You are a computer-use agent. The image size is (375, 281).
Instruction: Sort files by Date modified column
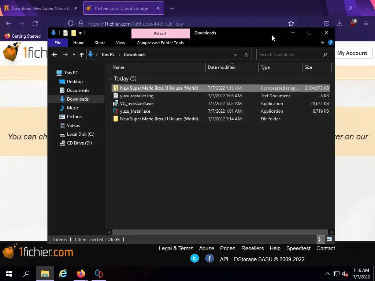point(232,67)
